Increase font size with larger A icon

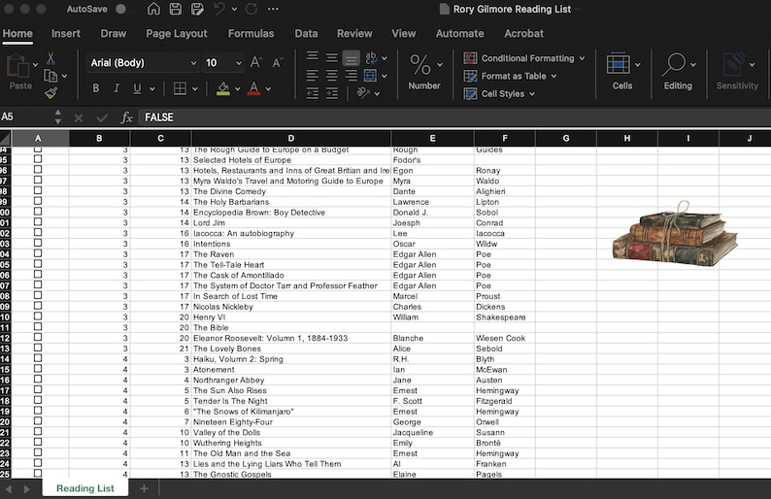click(x=255, y=62)
